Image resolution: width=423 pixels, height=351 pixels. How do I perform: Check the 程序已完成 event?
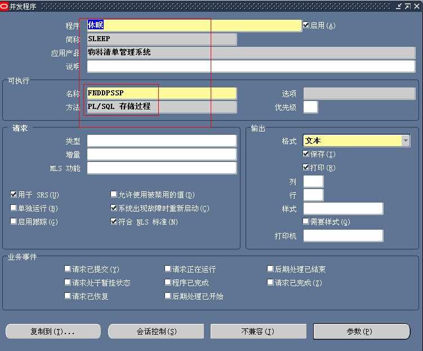tap(168, 282)
